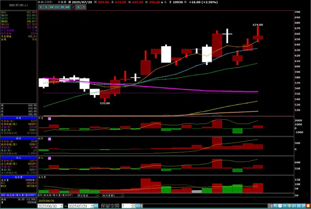The image size is (311, 209).
Task: Click the end date field 2025/07/29
Action: pos(79,206)
